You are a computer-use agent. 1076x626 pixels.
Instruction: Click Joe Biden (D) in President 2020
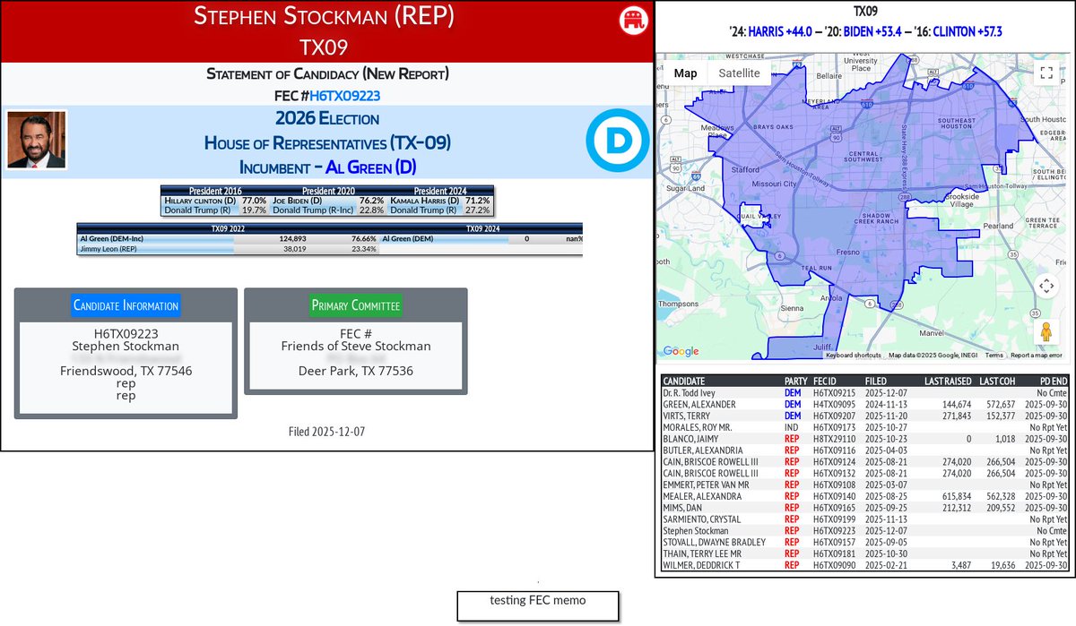300,201
